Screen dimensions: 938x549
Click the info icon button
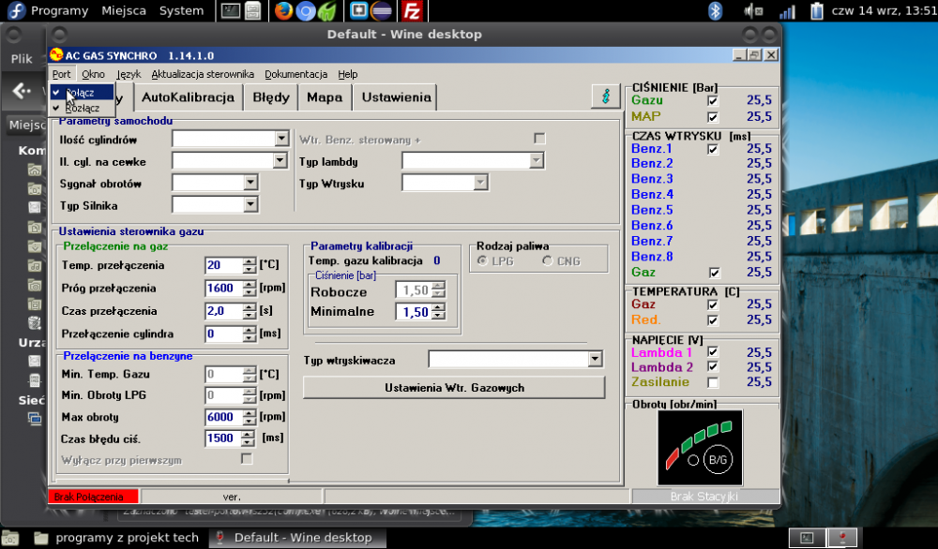(x=605, y=96)
